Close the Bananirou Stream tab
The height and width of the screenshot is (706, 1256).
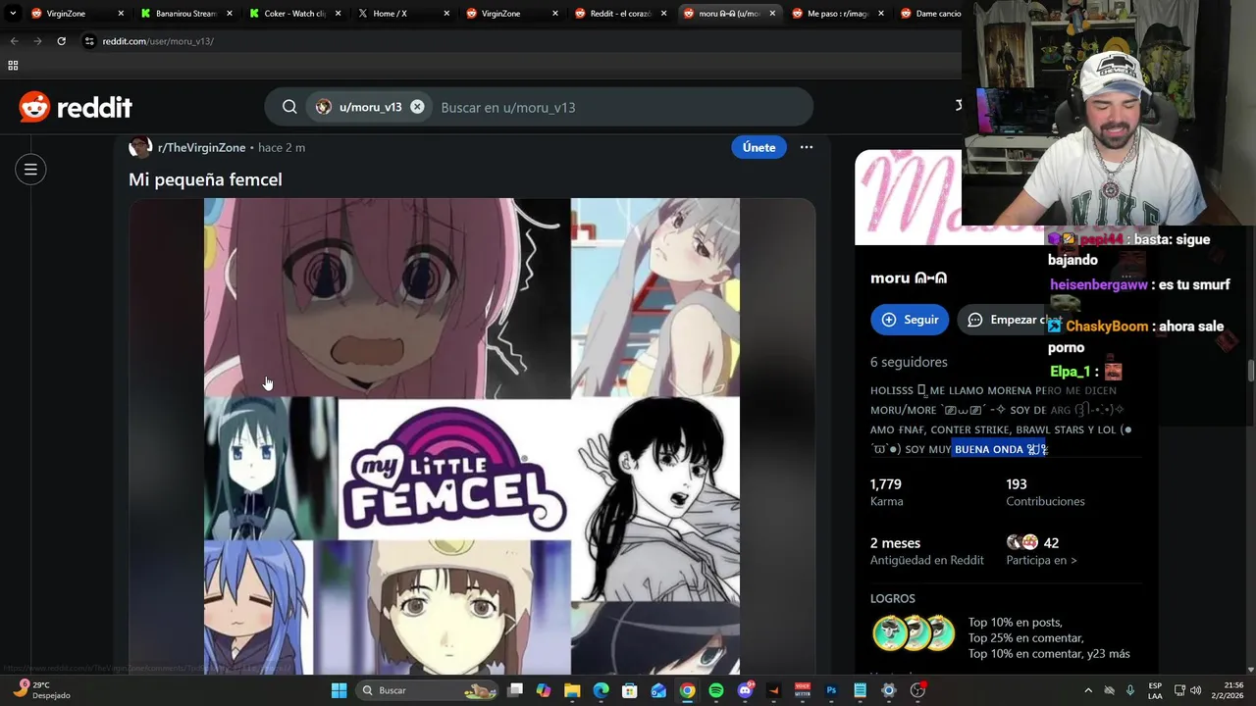pyautogui.click(x=230, y=14)
